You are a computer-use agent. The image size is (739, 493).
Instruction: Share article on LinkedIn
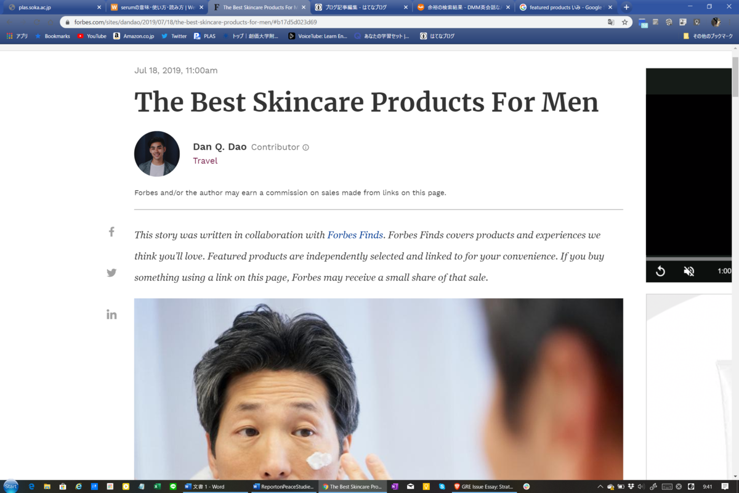111,314
